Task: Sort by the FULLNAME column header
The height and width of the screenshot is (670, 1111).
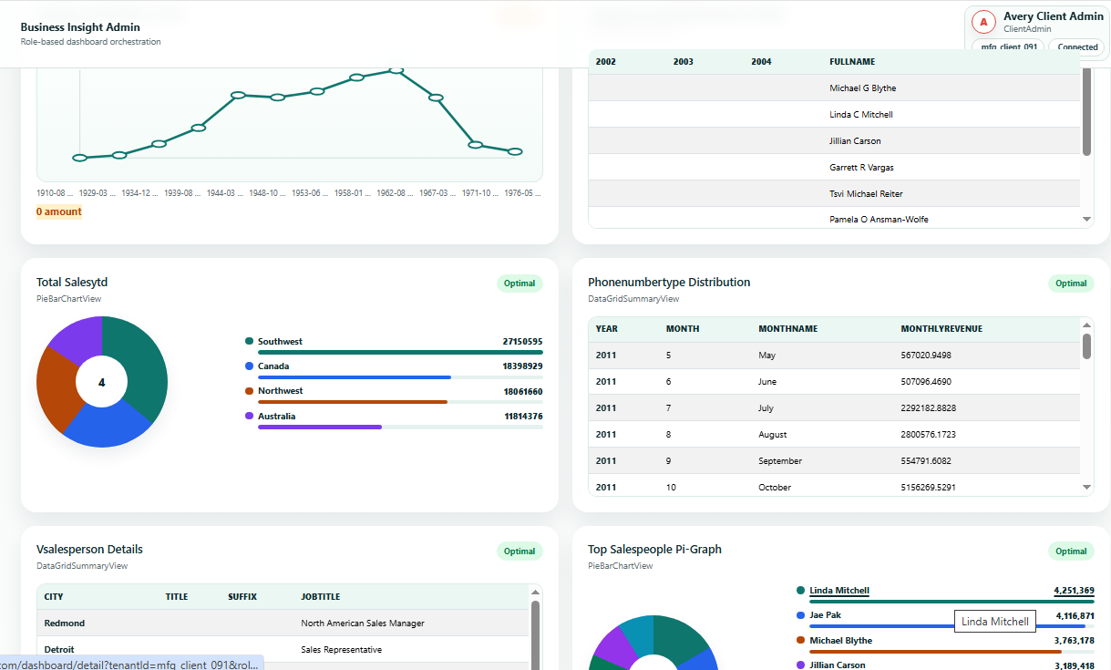Action: click(x=852, y=62)
